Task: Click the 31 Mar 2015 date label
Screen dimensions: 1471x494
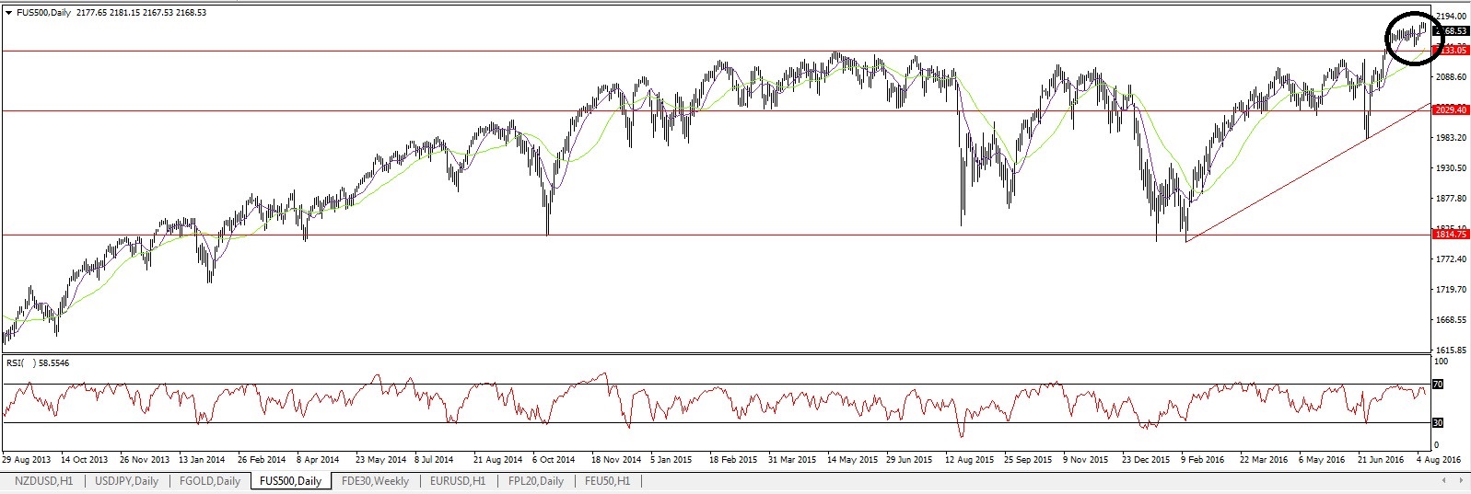Action: pyautogui.click(x=792, y=459)
